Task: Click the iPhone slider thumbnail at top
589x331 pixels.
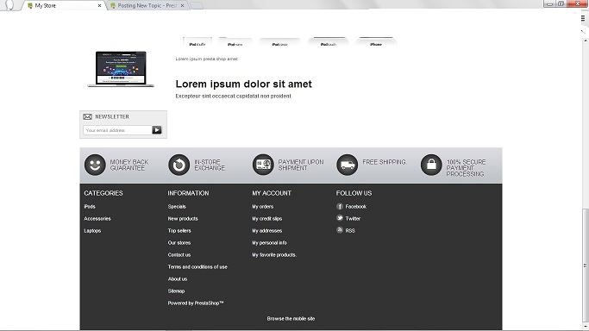Action: [376, 41]
